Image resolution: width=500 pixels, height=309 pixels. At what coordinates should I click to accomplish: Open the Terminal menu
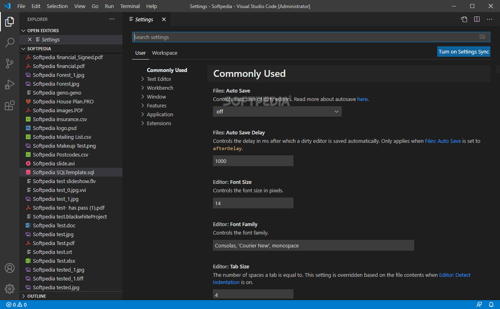(x=130, y=6)
